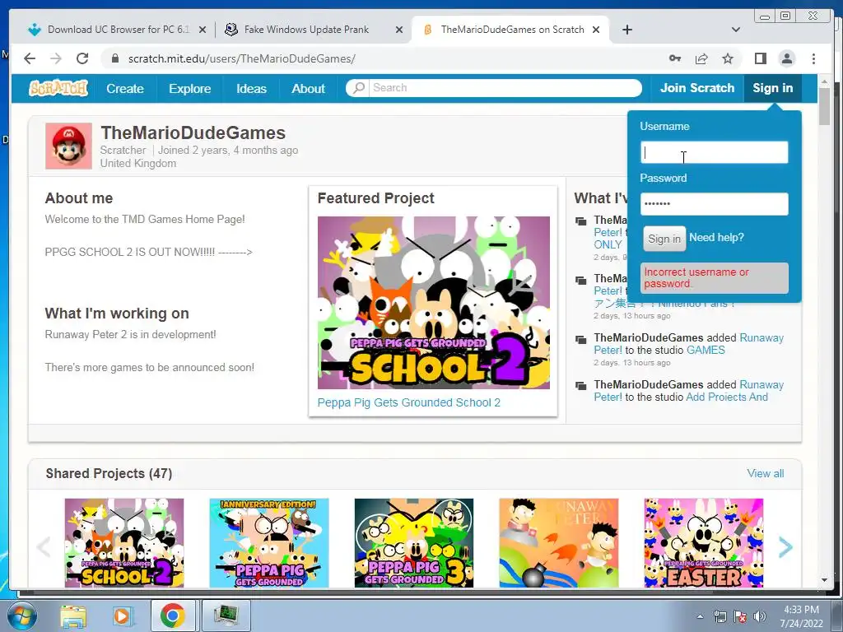The height and width of the screenshot is (632, 843).
Task: Click the Chrome taskbar icon
Action: (172, 616)
